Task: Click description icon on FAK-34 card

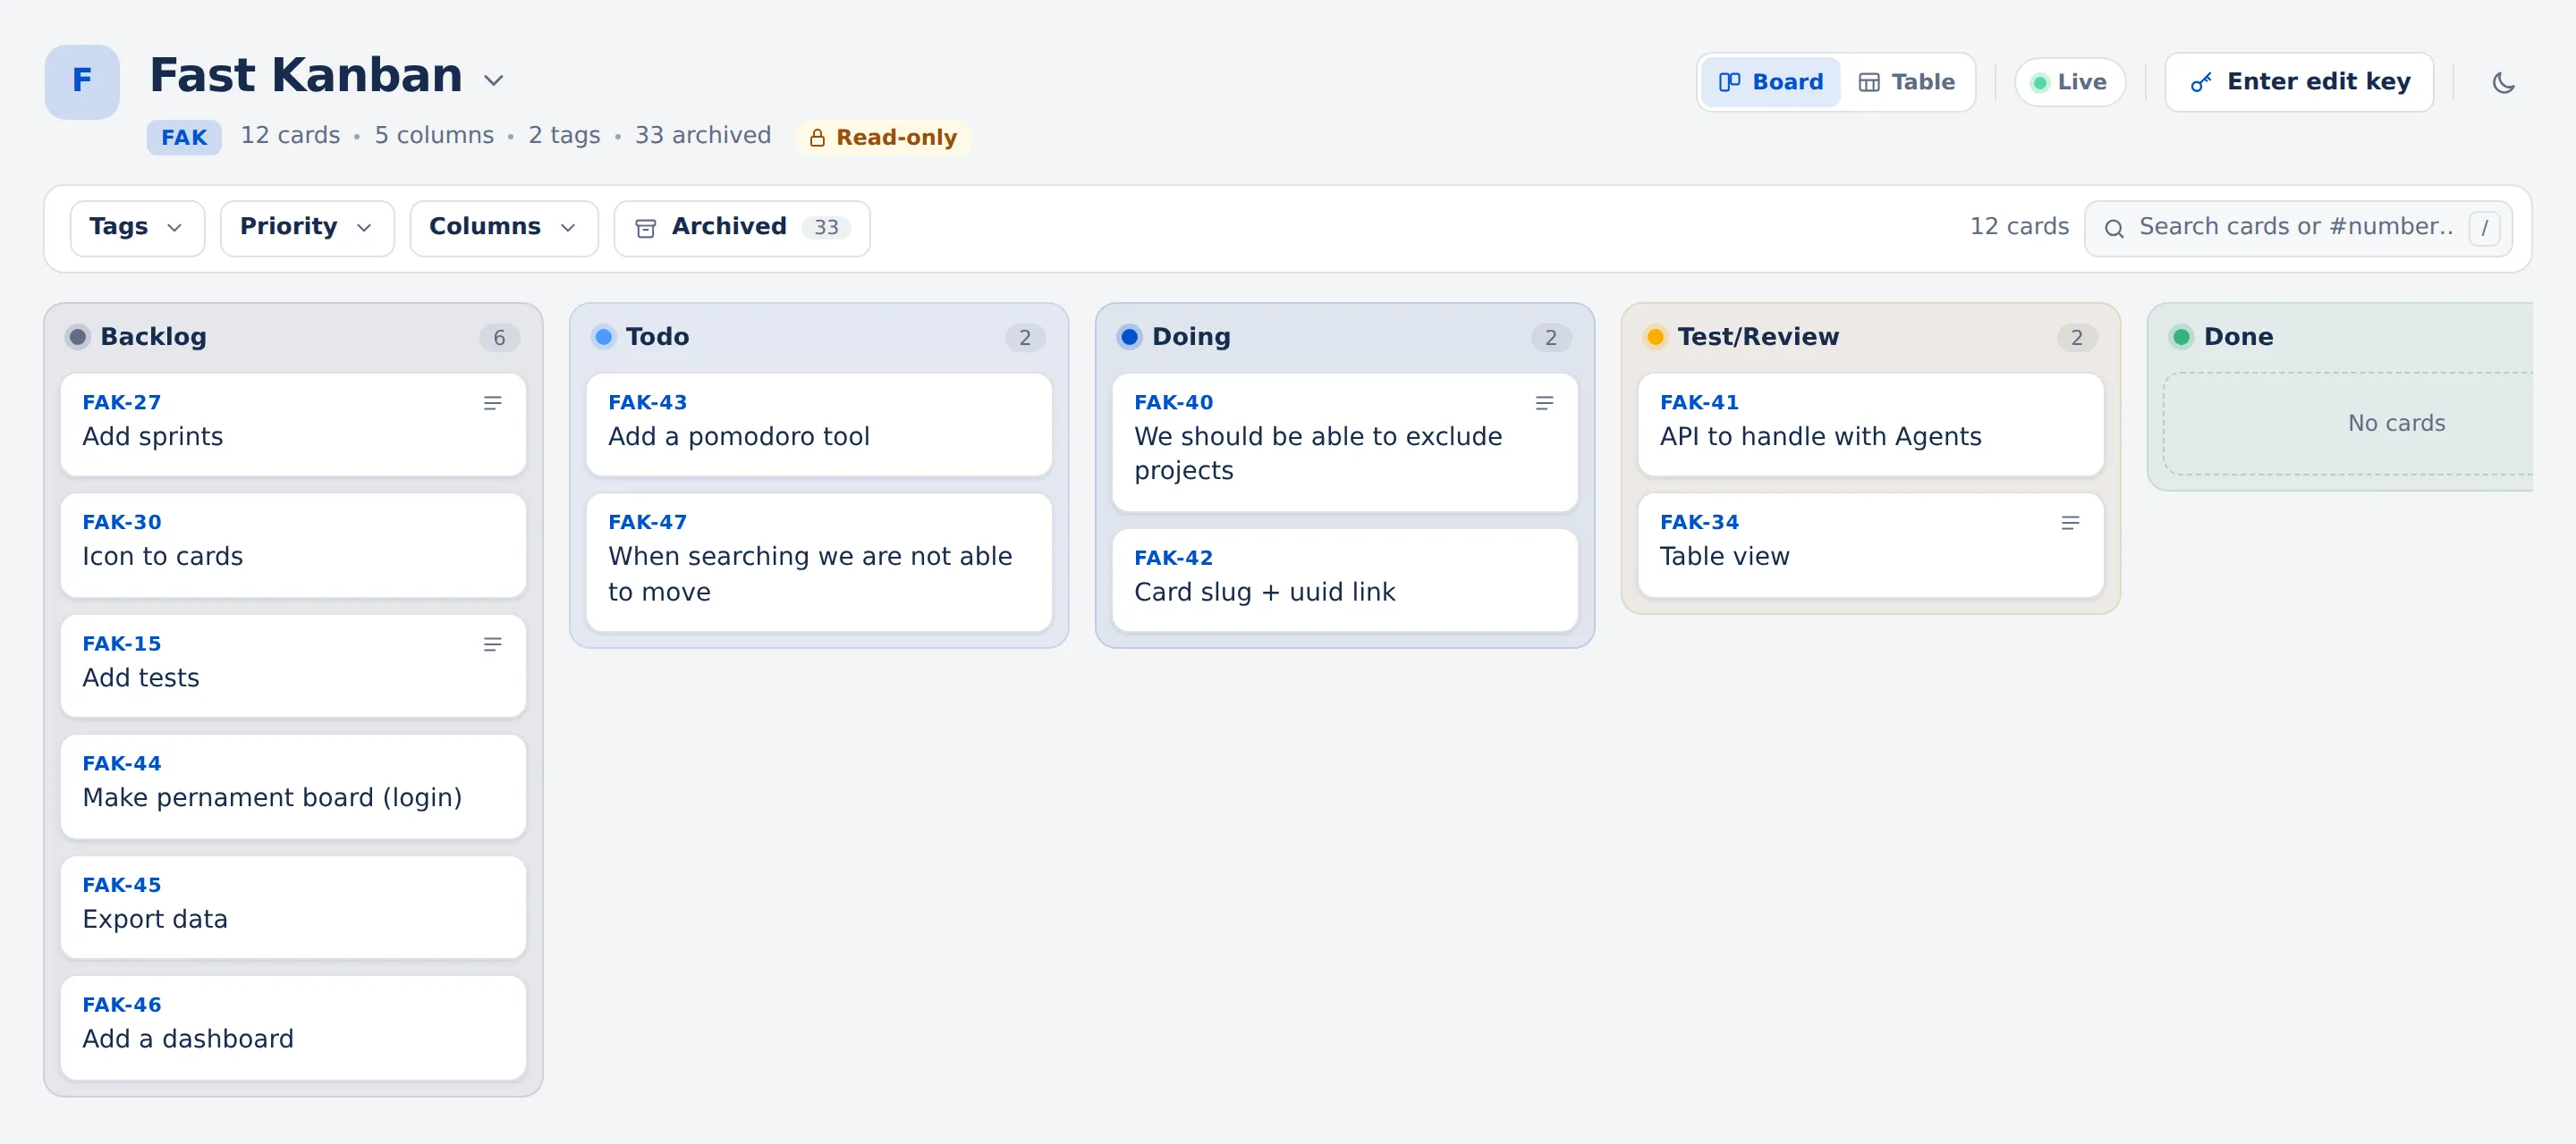Action: tap(2070, 523)
